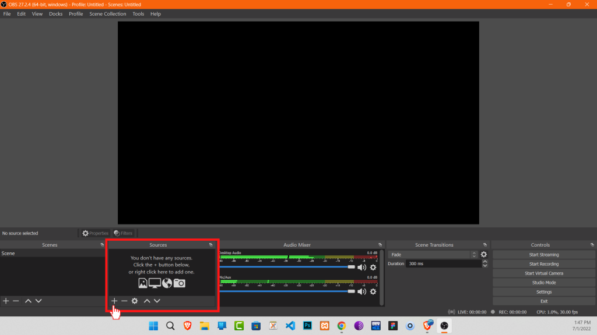Click the OBS Studio taskbar icon
Image resolution: width=597 pixels, height=335 pixels.
(x=444, y=326)
